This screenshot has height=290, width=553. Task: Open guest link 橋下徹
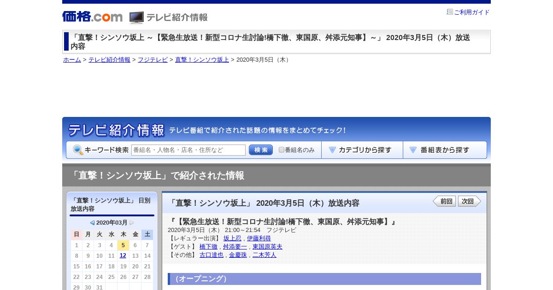tap(208, 247)
